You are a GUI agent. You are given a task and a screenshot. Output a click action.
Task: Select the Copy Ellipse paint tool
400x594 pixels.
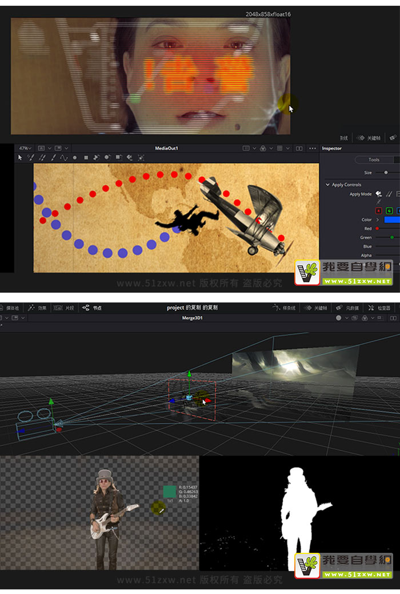[x=107, y=158]
